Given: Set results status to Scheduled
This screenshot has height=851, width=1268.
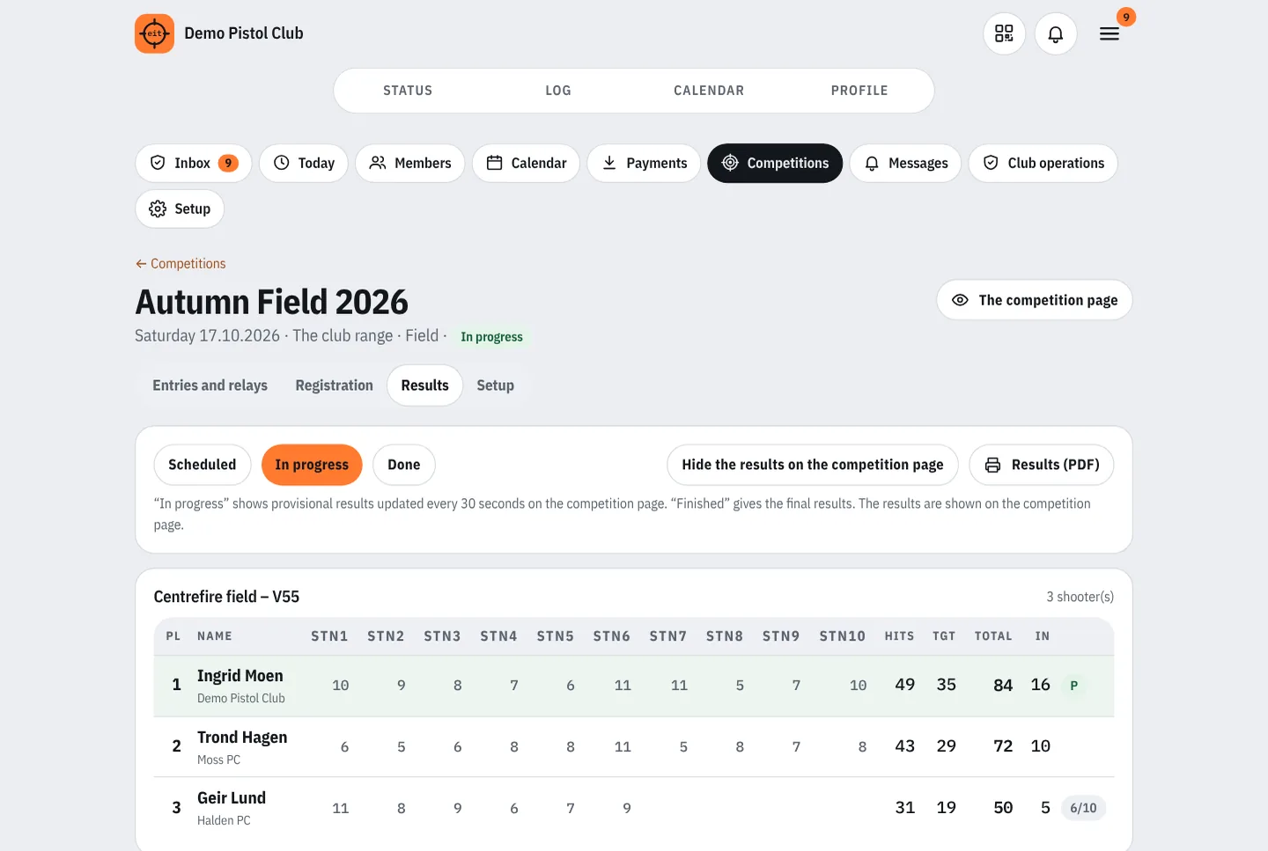Looking at the screenshot, I should coord(203,465).
